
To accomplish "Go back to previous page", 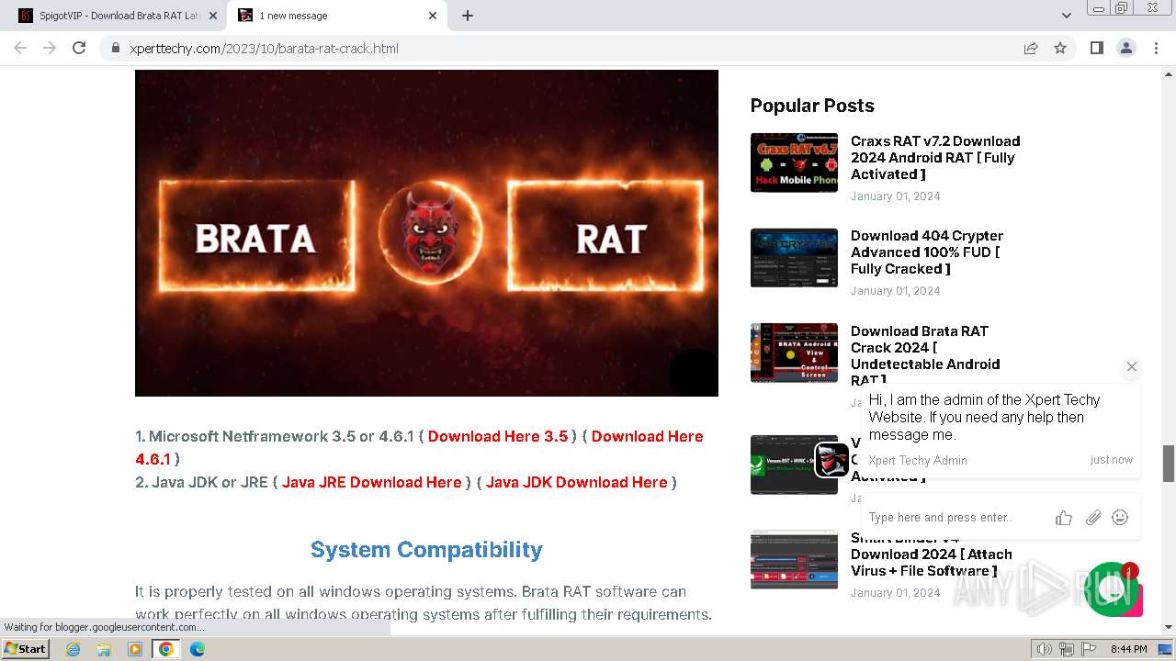I will click(20, 48).
